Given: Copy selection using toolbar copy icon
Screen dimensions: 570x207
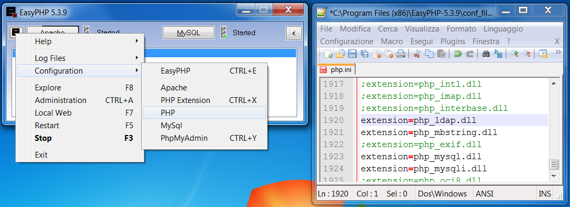Looking at the screenshot, I should point(429,54).
